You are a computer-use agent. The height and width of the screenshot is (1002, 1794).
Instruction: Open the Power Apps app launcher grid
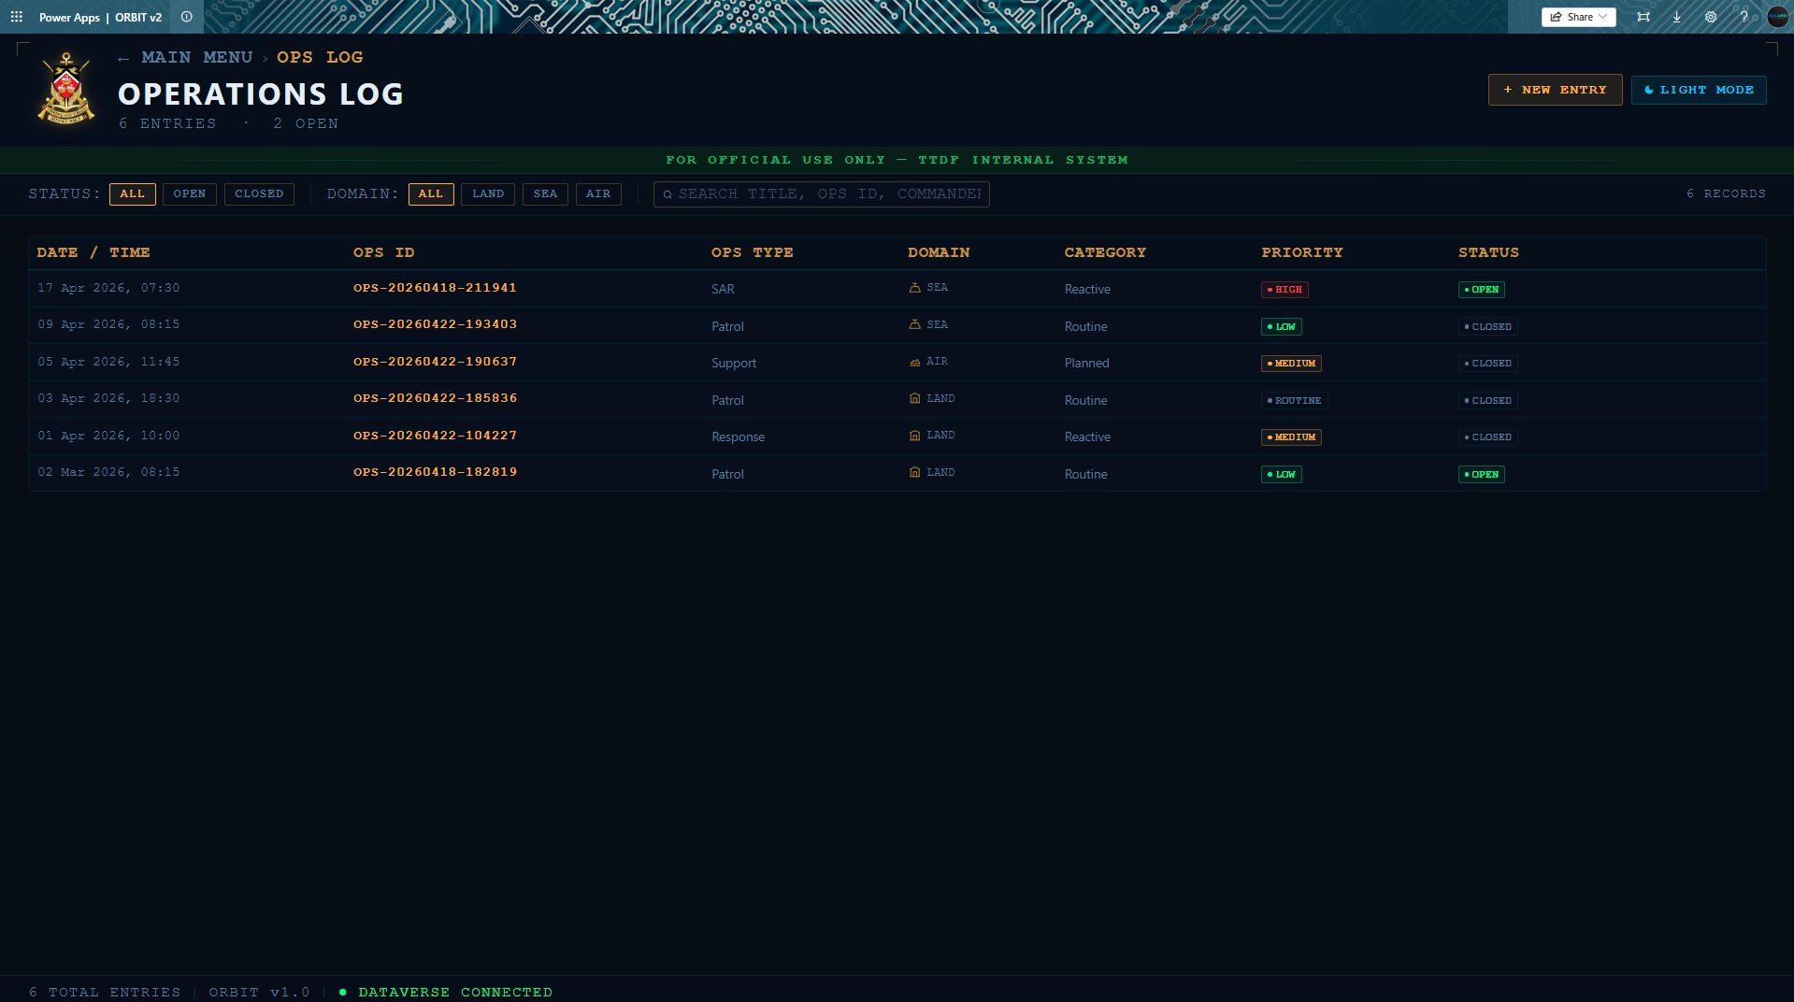16,17
